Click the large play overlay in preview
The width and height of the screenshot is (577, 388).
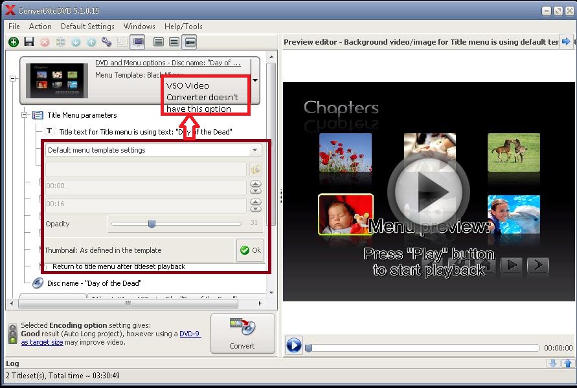(x=428, y=191)
